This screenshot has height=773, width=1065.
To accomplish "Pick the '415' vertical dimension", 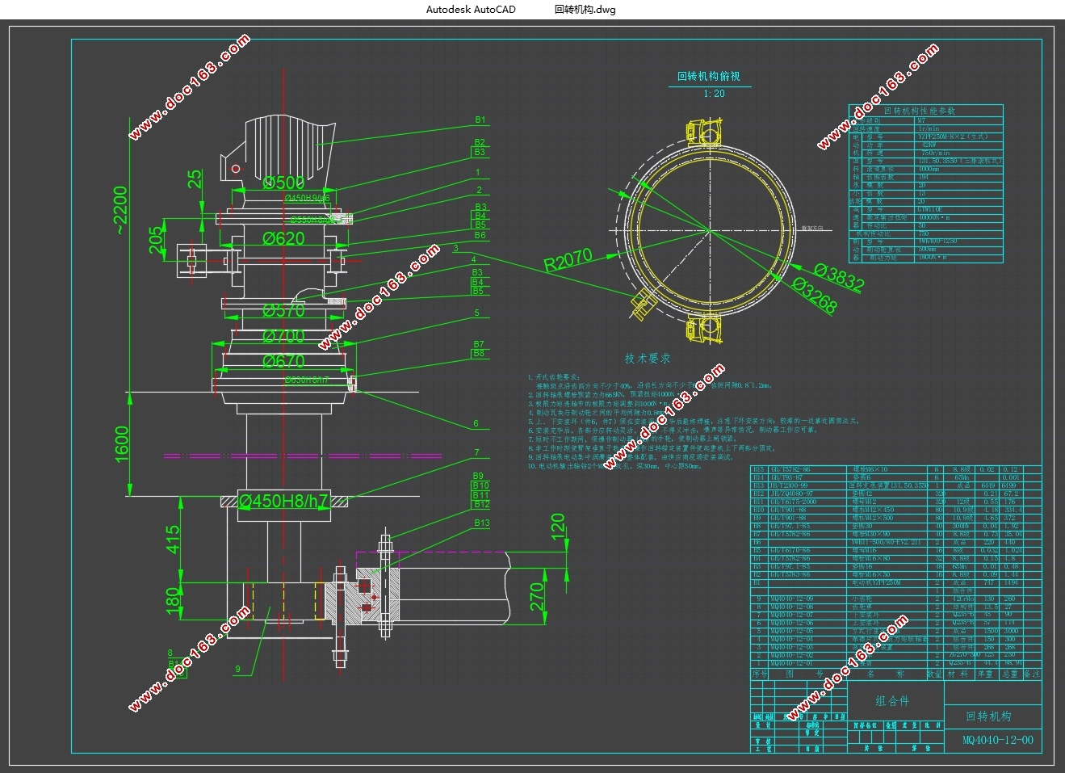I will click(173, 540).
